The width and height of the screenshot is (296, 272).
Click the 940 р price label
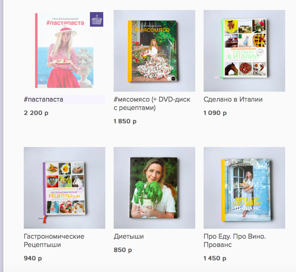click(33, 258)
